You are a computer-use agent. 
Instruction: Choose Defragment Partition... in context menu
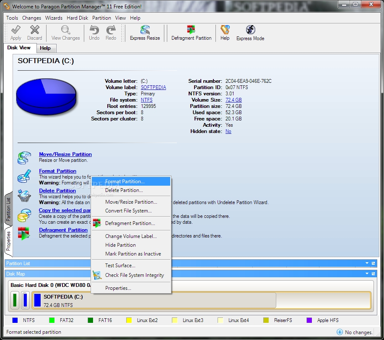click(131, 223)
